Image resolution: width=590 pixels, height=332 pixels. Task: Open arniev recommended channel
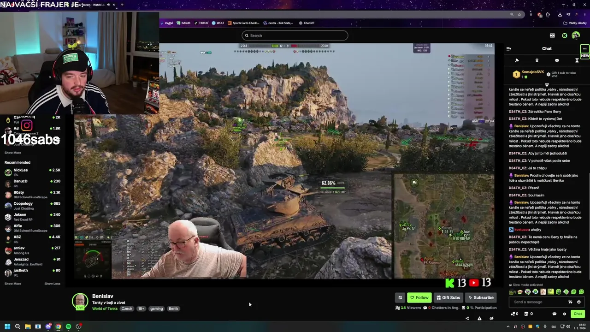pyautogui.click(x=32, y=250)
